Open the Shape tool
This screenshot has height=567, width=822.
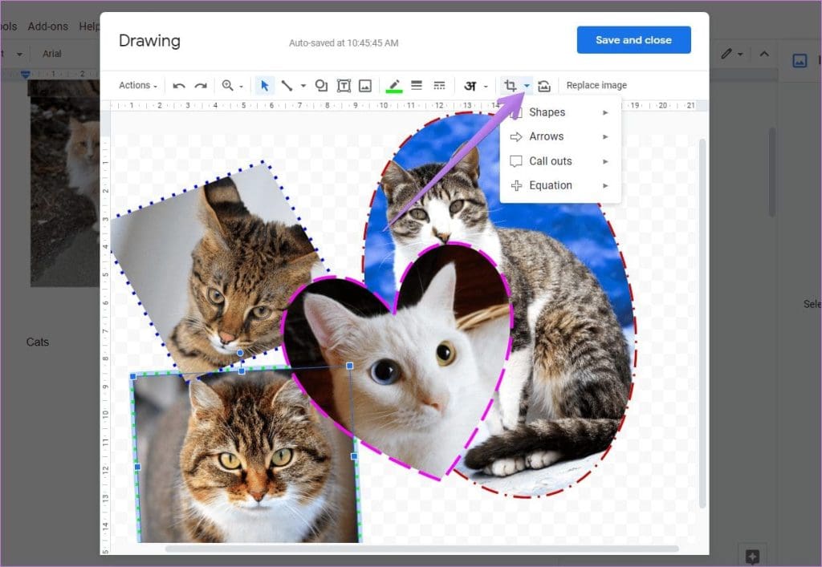(x=321, y=85)
